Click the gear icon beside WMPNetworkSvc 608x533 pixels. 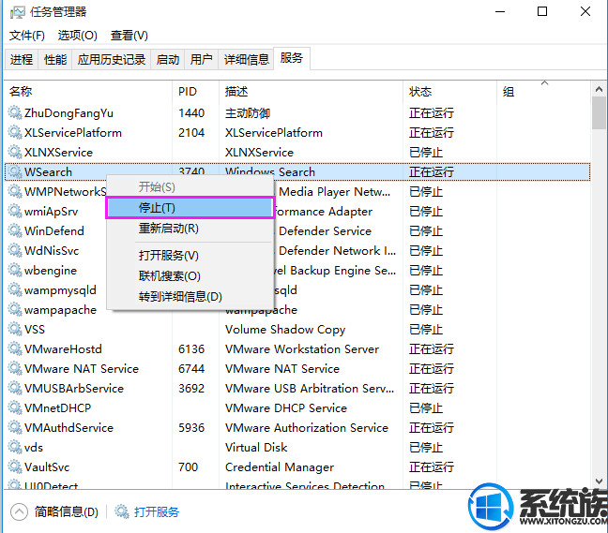pos(15,191)
